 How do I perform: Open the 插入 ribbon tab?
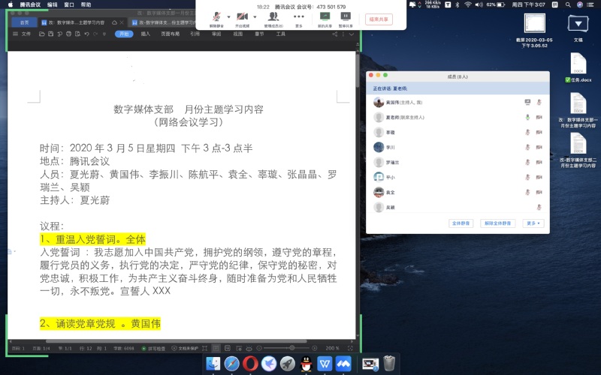(x=146, y=34)
